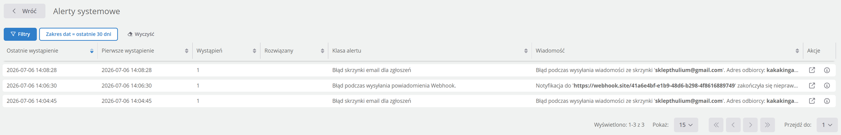The image size is (841, 135).
Task: Open external link for first alert row
Action: [812, 70]
